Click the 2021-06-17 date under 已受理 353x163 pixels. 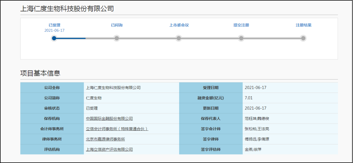coord(55,30)
